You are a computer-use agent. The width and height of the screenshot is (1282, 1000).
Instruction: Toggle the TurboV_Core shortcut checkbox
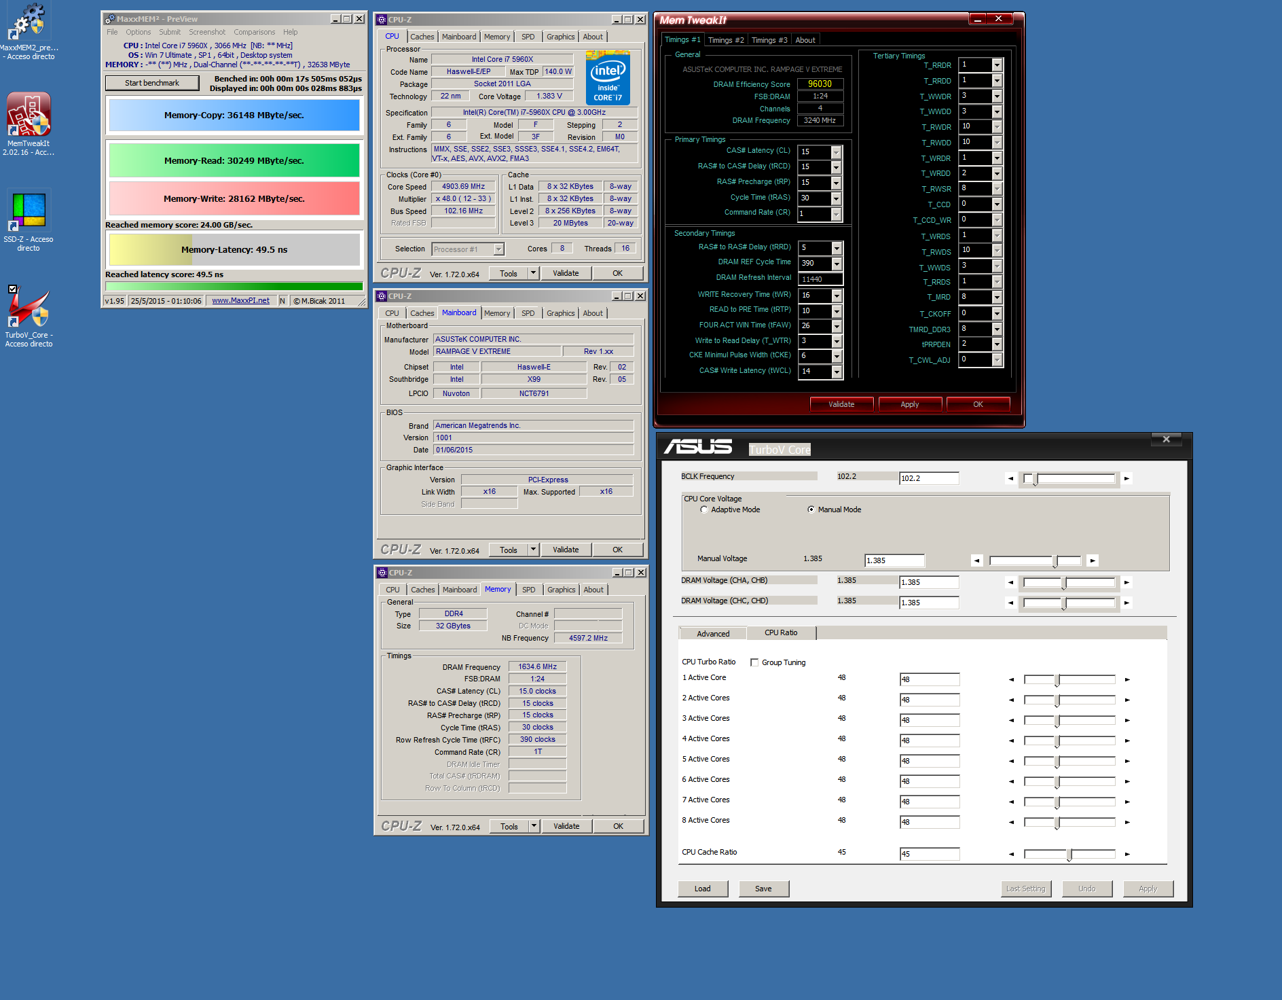click(12, 289)
